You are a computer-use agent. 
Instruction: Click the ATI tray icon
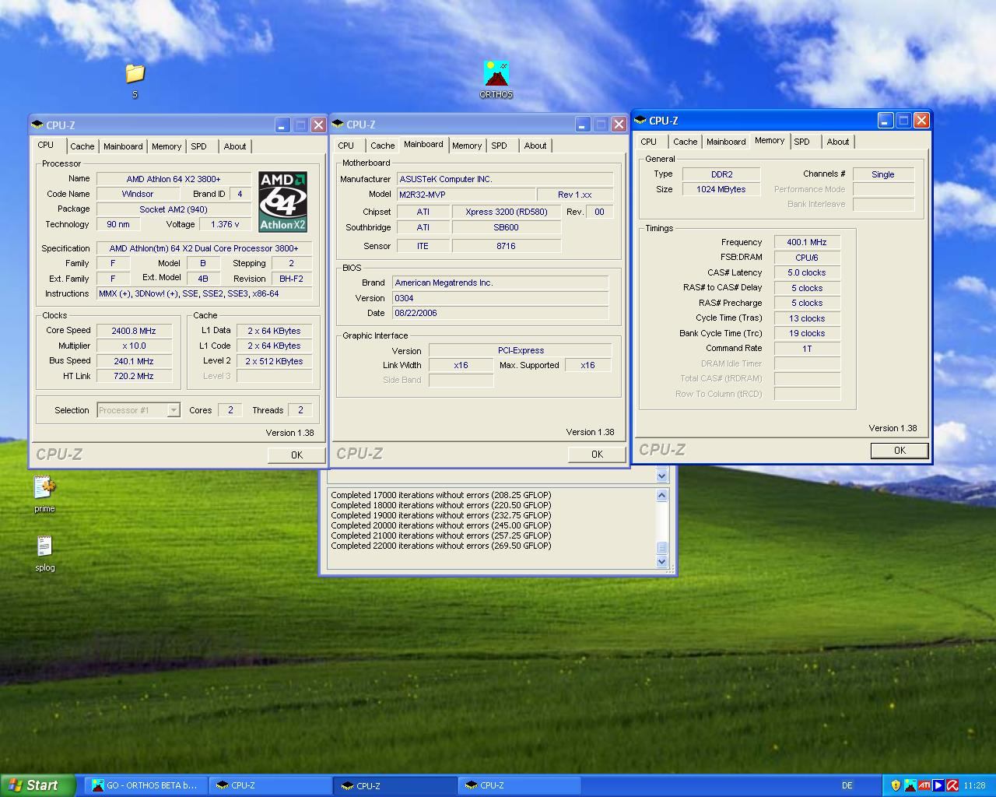(x=924, y=785)
